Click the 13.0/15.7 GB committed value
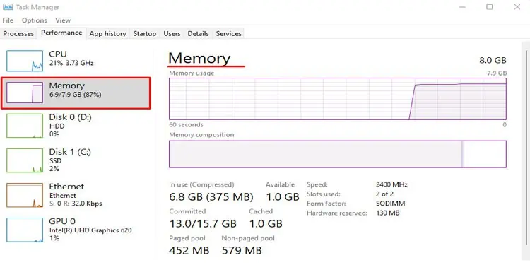Screen dimensions: 530x265 coord(203,224)
